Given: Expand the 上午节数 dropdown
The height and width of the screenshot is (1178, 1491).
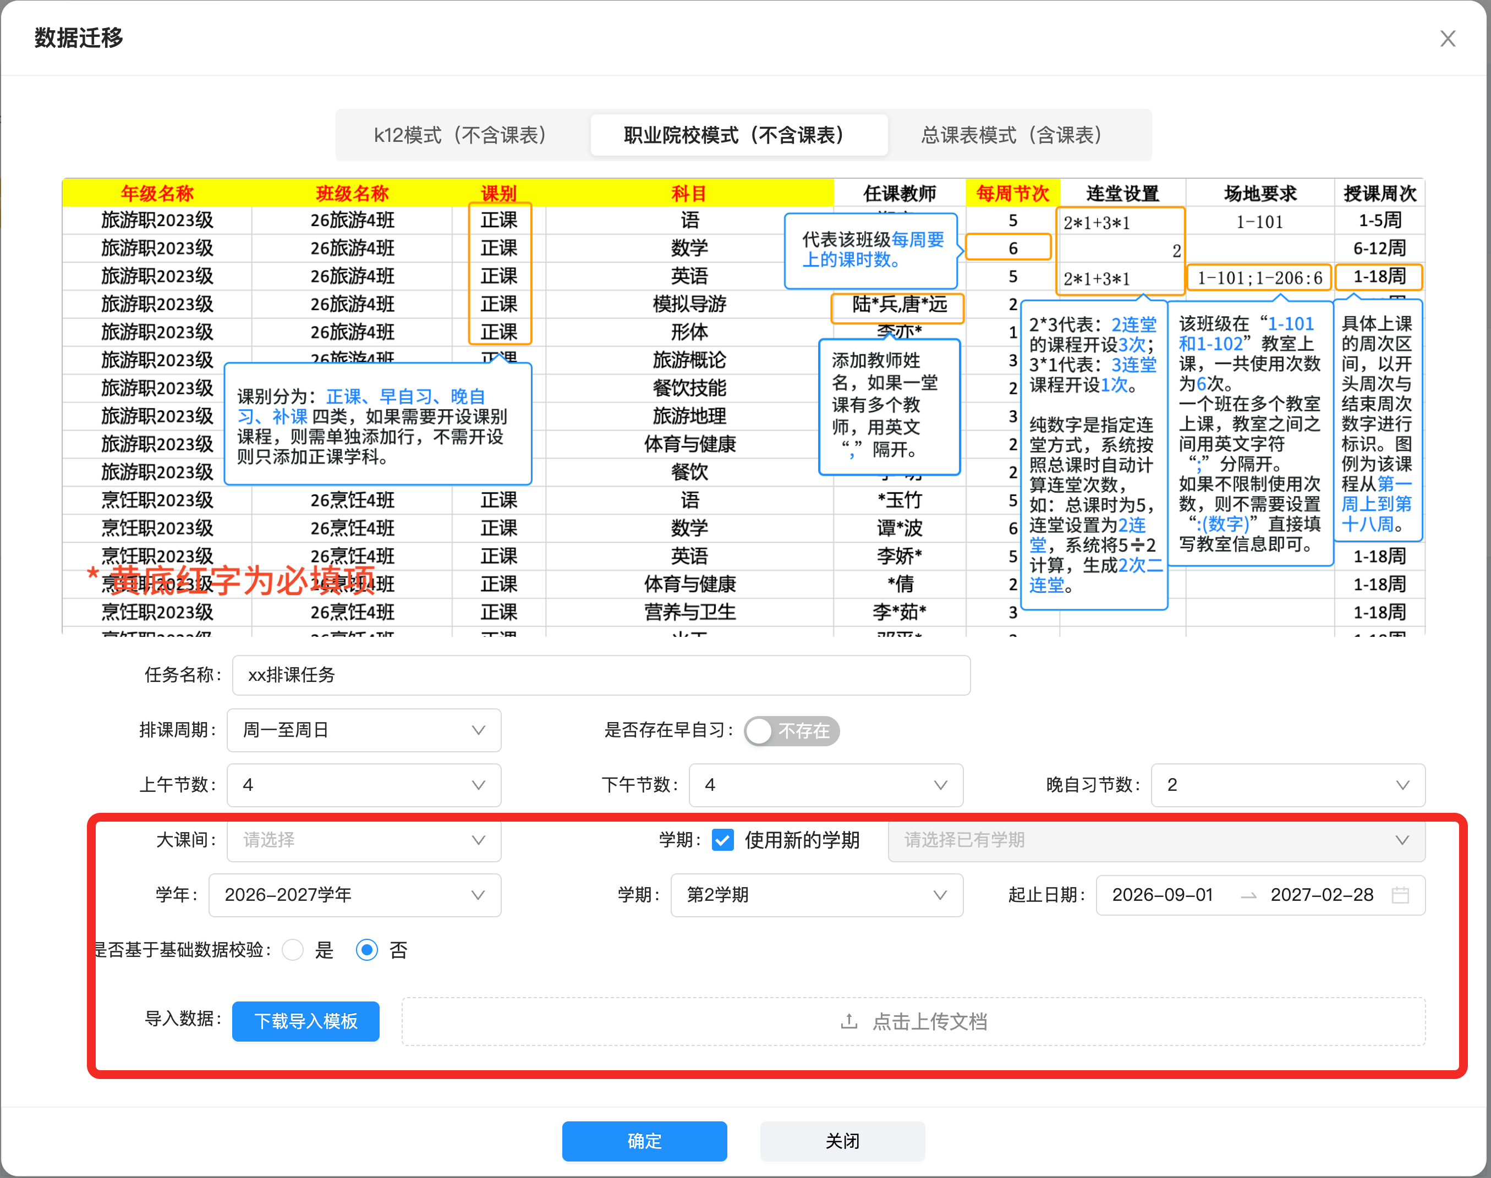Looking at the screenshot, I should [x=364, y=785].
